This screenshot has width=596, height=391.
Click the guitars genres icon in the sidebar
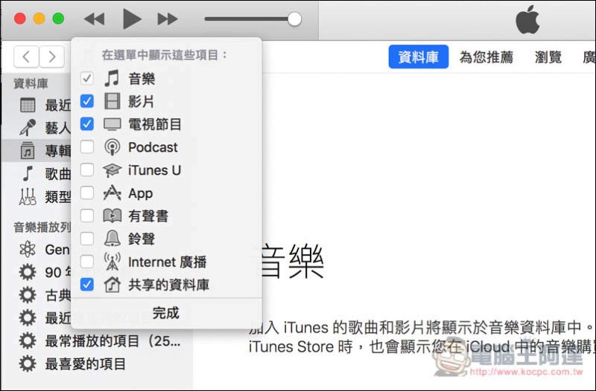28,196
